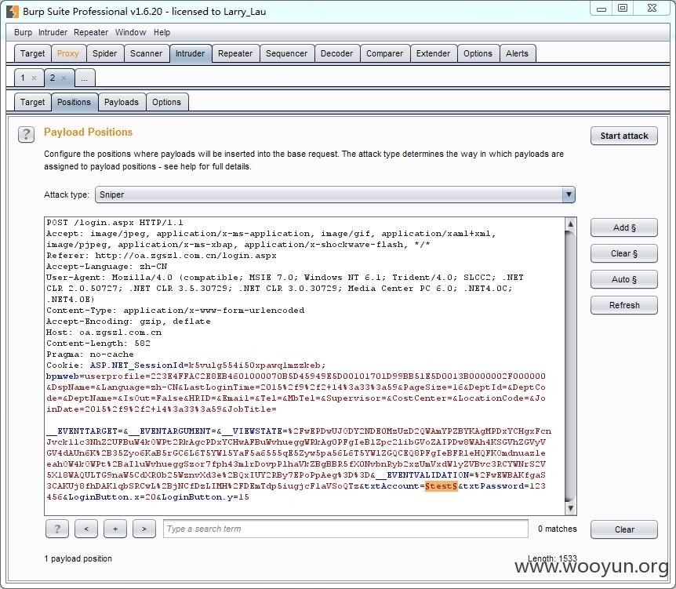Click the Content-Type header line
The height and width of the screenshot is (589, 676).
175,311
